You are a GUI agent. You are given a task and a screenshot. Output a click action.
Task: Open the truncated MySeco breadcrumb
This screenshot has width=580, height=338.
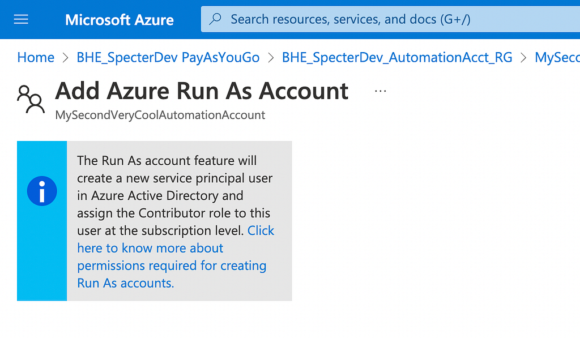point(557,57)
